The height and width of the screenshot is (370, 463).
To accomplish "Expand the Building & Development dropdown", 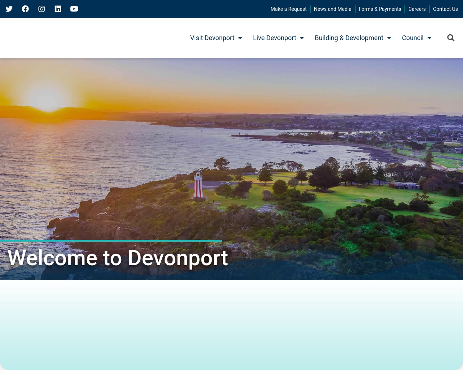I will pyautogui.click(x=349, y=38).
